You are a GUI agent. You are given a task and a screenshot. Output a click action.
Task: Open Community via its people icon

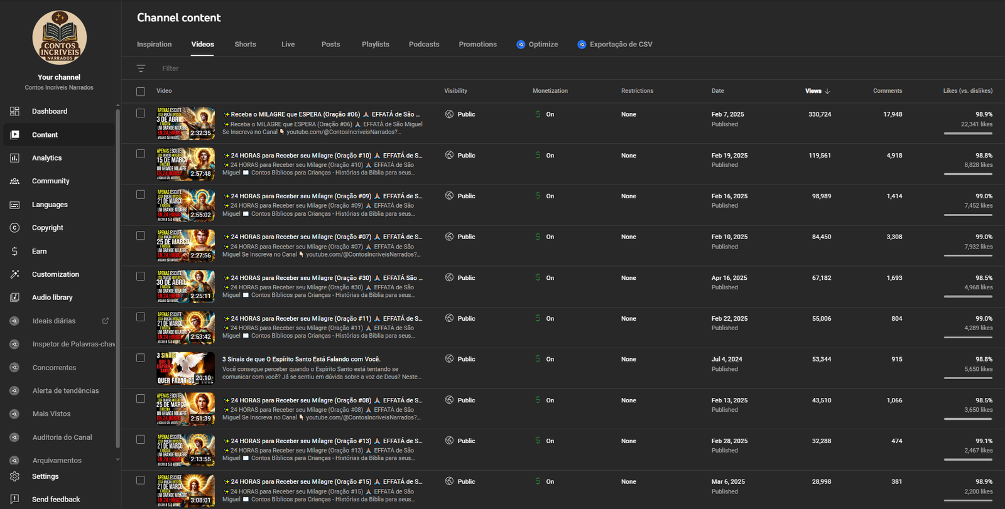pos(14,181)
